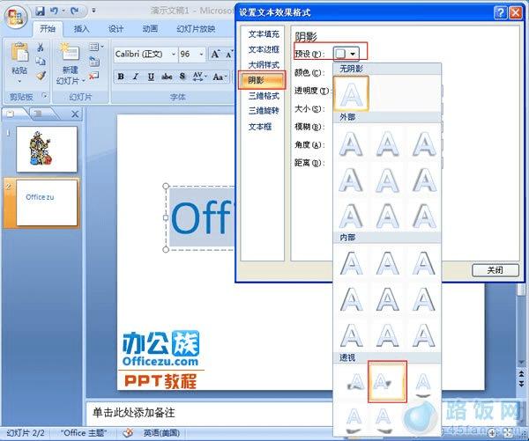Increase font size with the grow font icon
This screenshot has height=441, width=529.
[215, 54]
